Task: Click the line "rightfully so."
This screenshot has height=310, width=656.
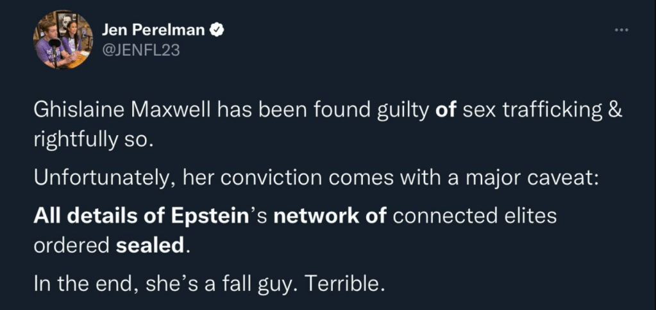Action: pyautogui.click(x=94, y=140)
